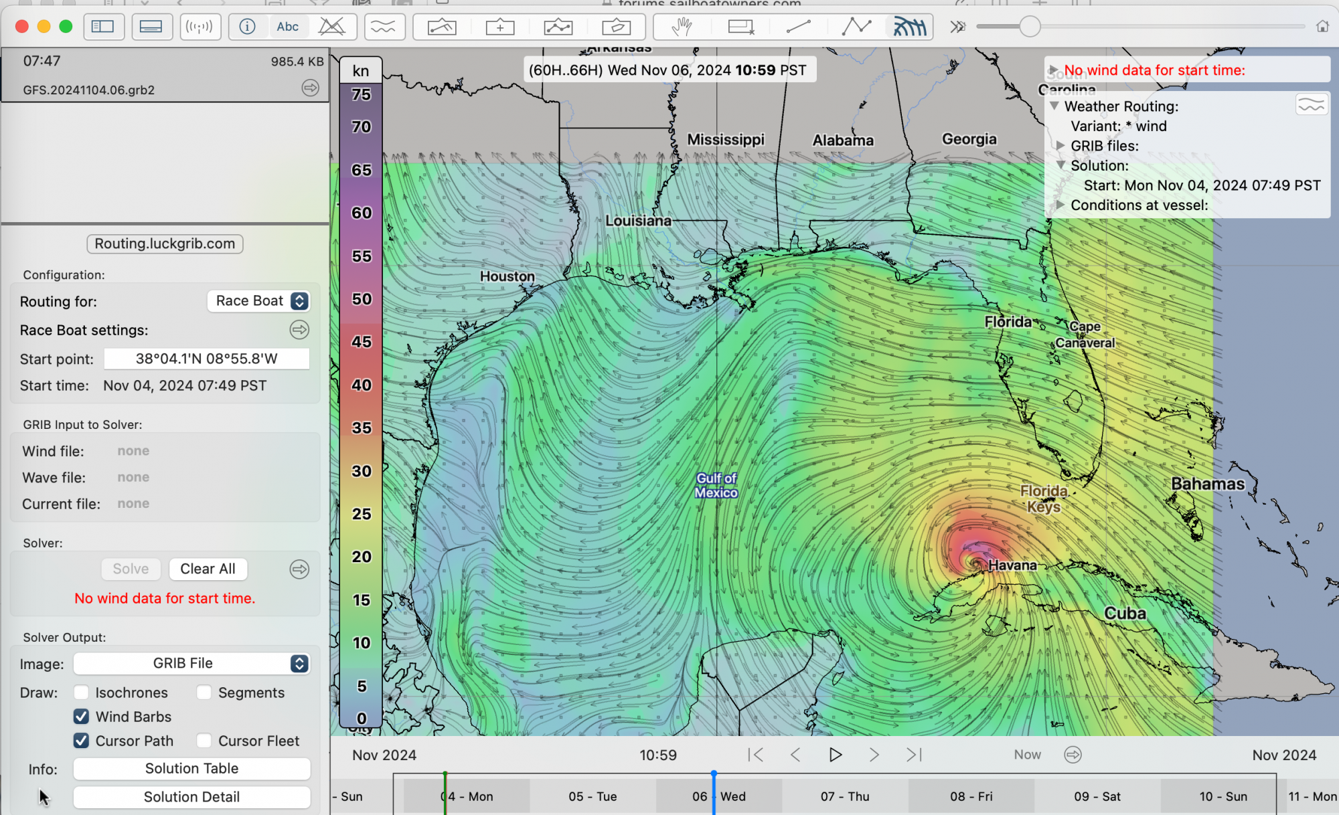The height and width of the screenshot is (815, 1339).
Task: Click the folder with track points icon
Action: 558,27
